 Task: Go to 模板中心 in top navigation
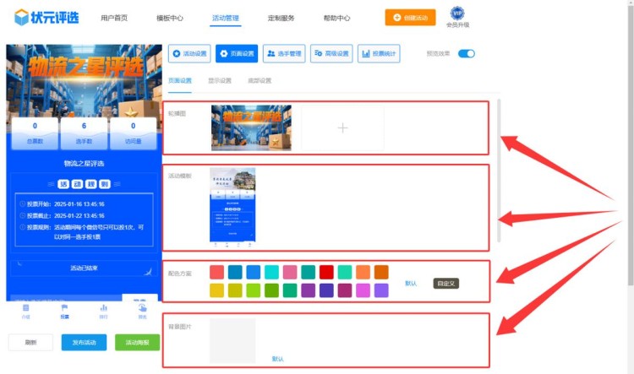click(x=170, y=18)
